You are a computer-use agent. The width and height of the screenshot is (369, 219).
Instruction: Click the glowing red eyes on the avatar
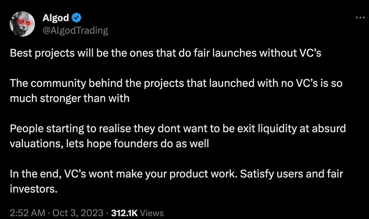23,21
